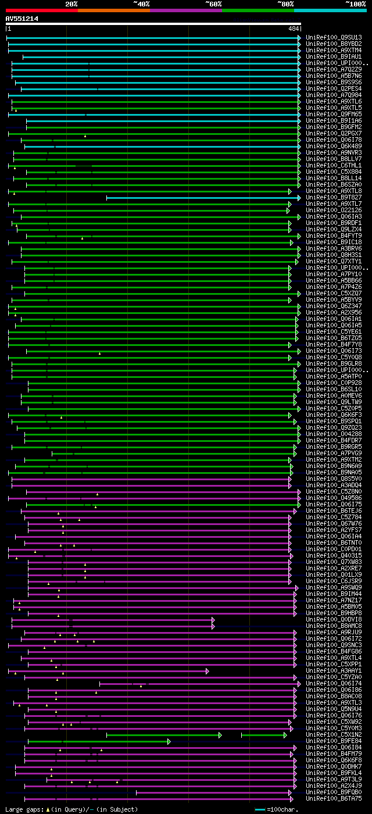The height and width of the screenshot is (814, 372).
Task: Select the UniRef100_Q8S5V0 label
Action: (x=334, y=479)
